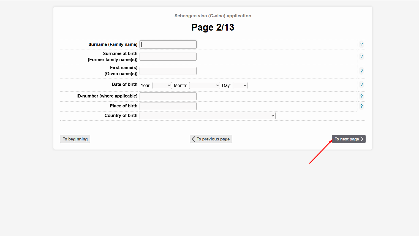The image size is (419, 236).
Task: Focus the Surname (Family name) input
Action: (x=168, y=44)
